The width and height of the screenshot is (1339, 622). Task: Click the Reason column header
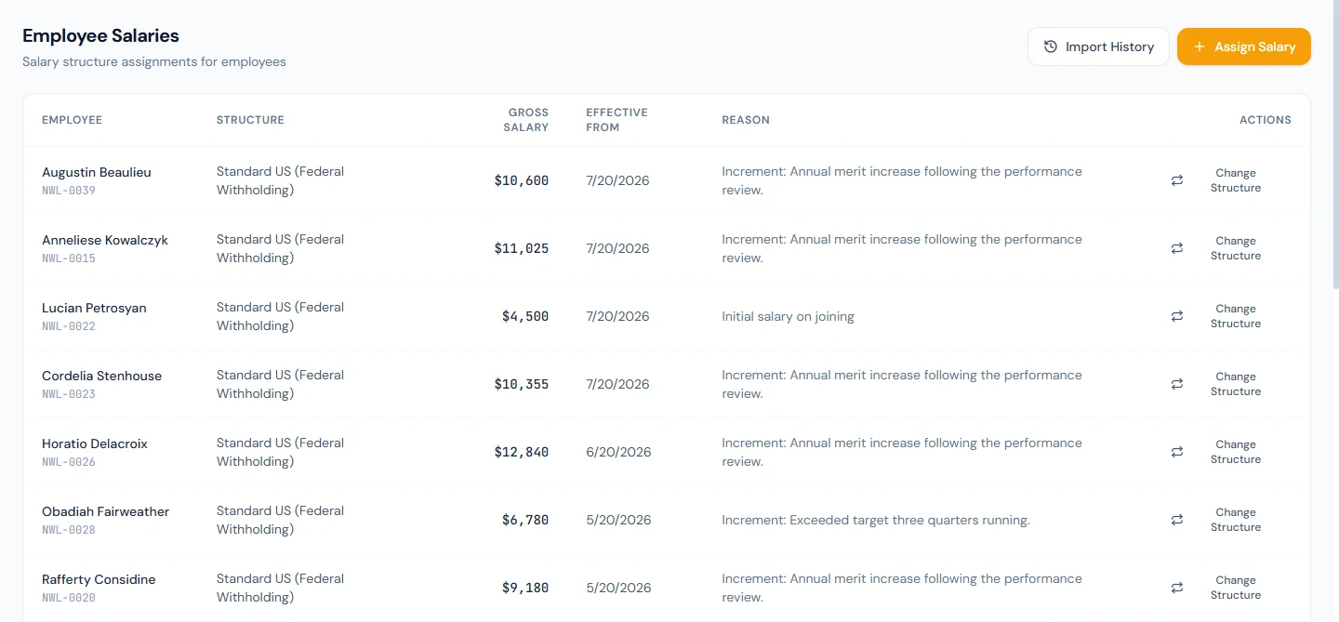pos(746,120)
